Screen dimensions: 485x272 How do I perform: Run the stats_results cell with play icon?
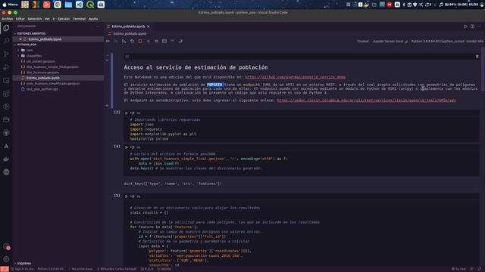tap(127, 196)
